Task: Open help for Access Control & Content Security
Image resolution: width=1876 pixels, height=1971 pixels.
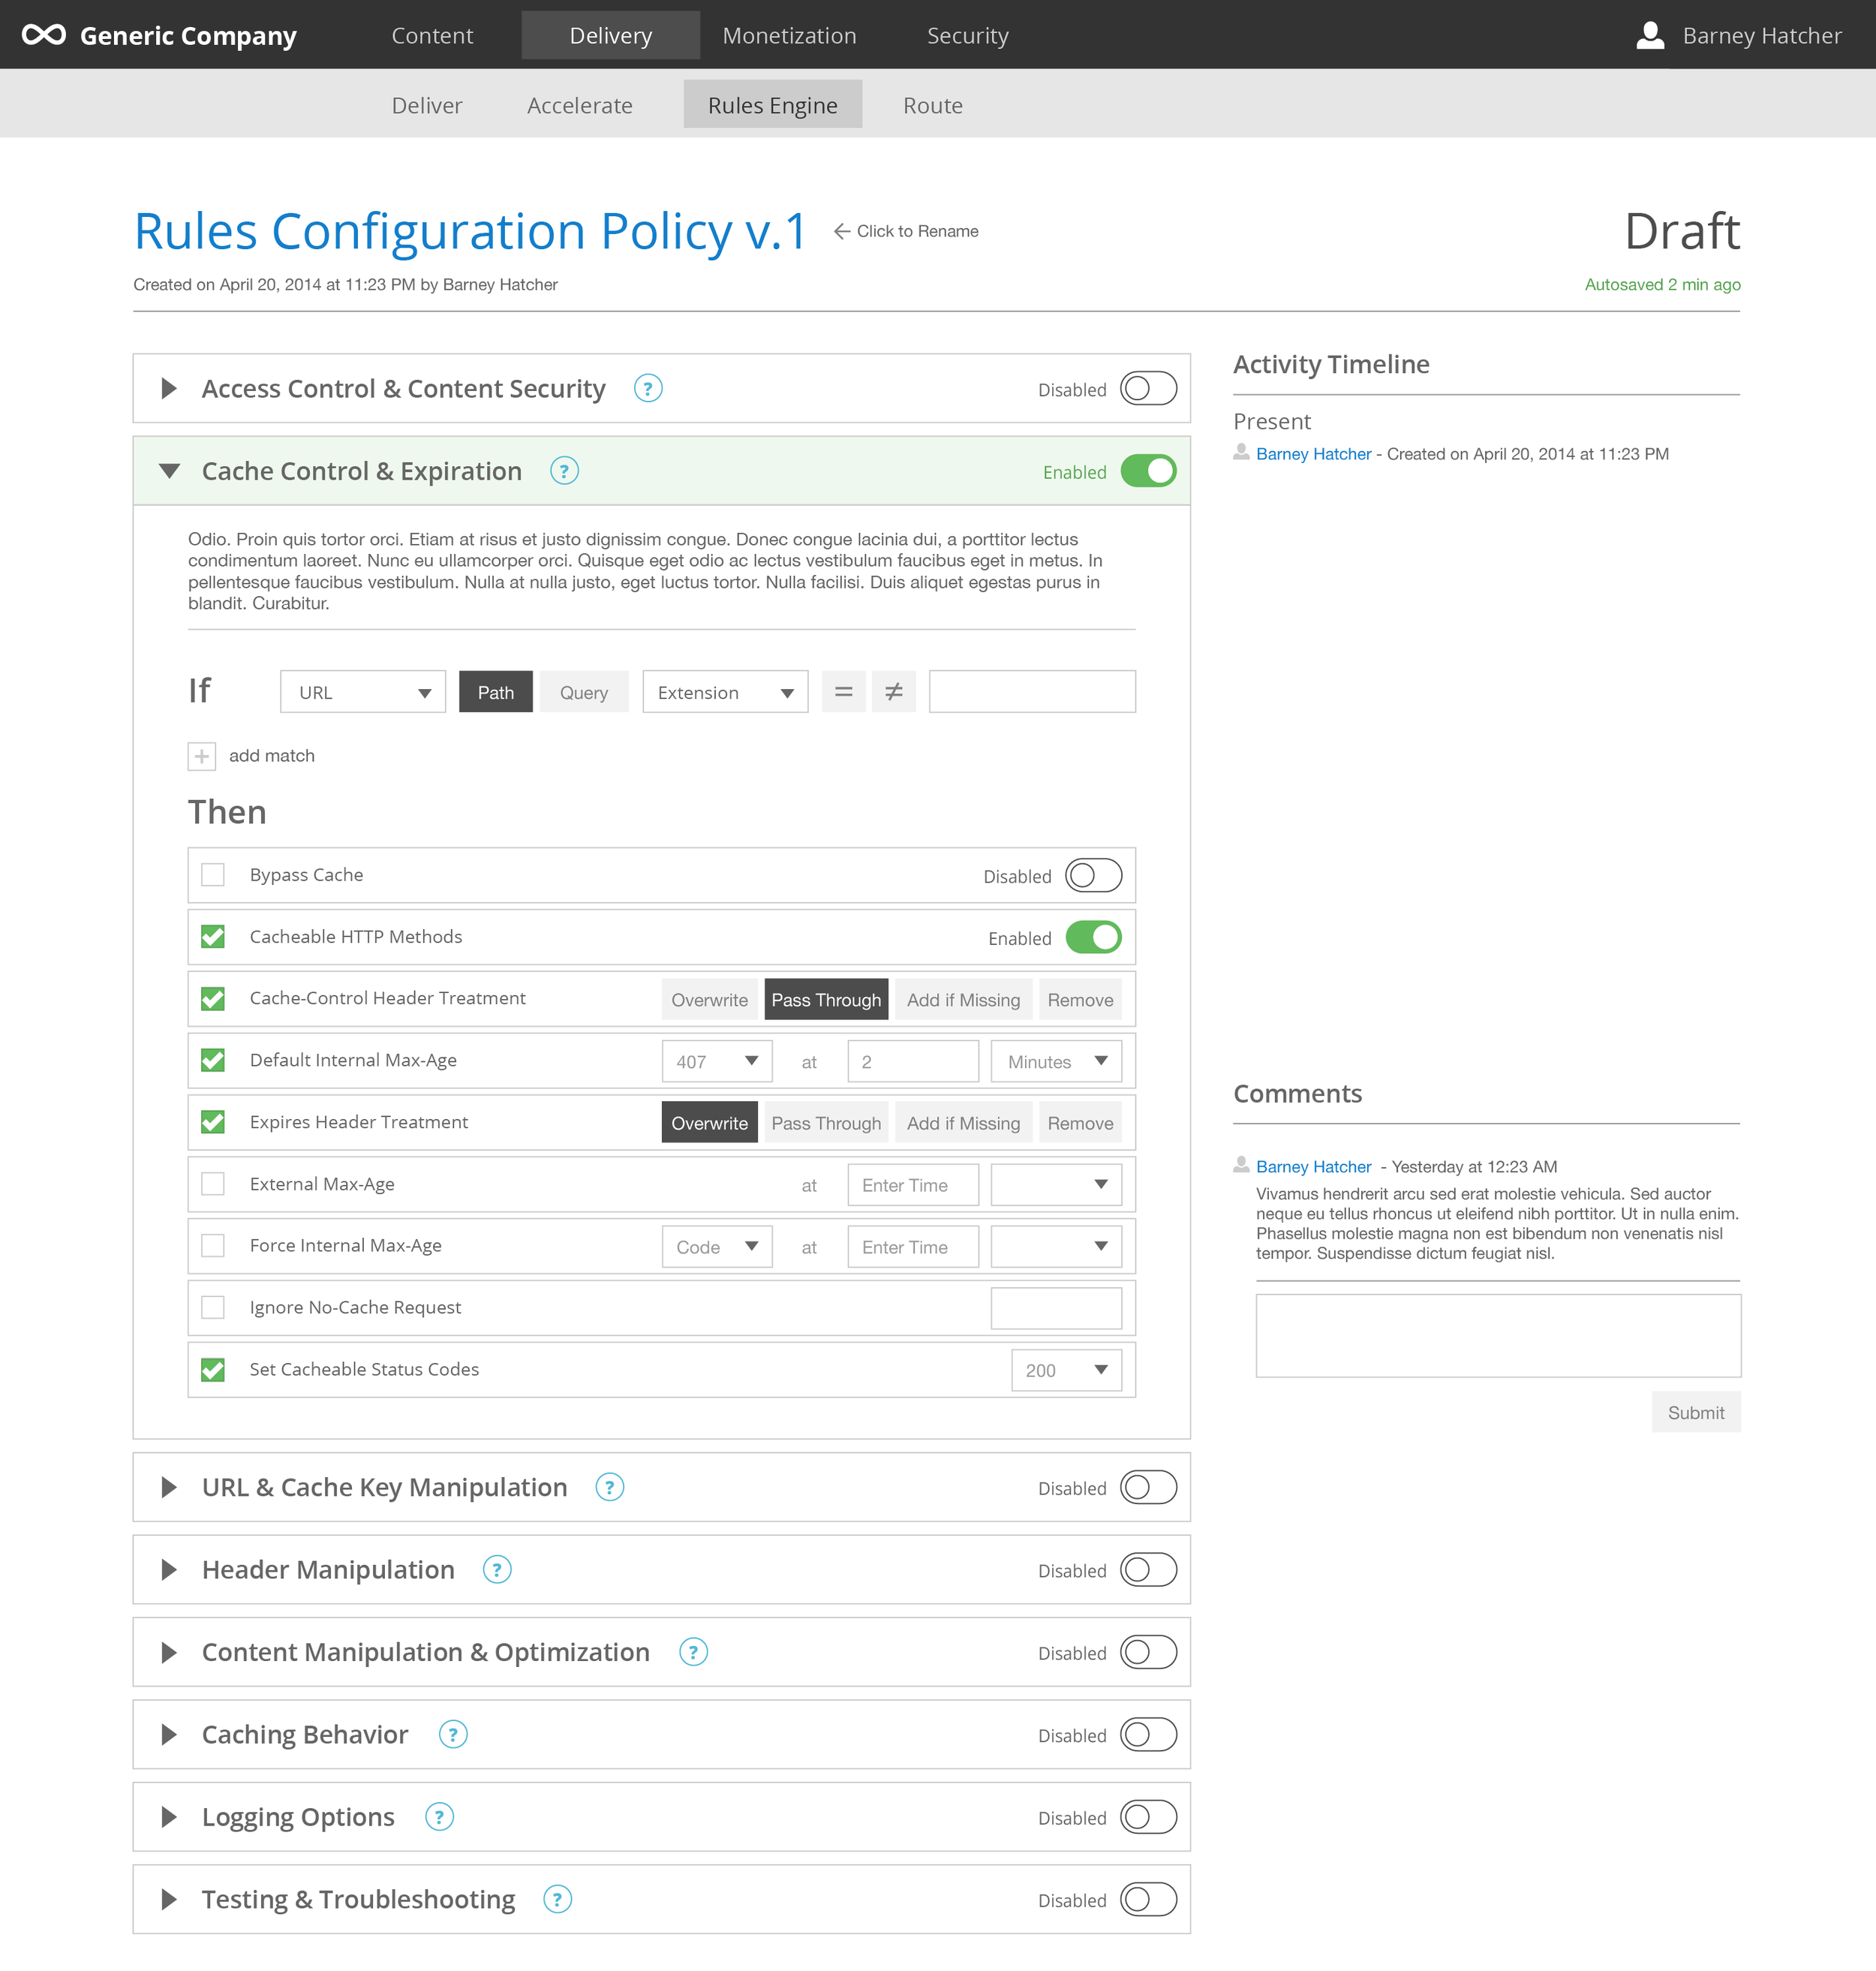Action: click(648, 388)
